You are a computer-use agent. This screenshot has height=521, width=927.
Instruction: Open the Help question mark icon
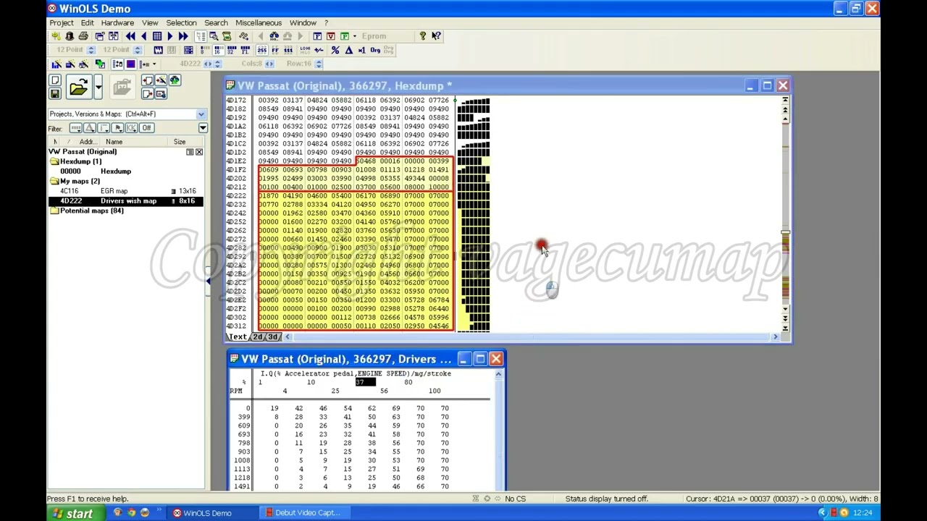(423, 36)
